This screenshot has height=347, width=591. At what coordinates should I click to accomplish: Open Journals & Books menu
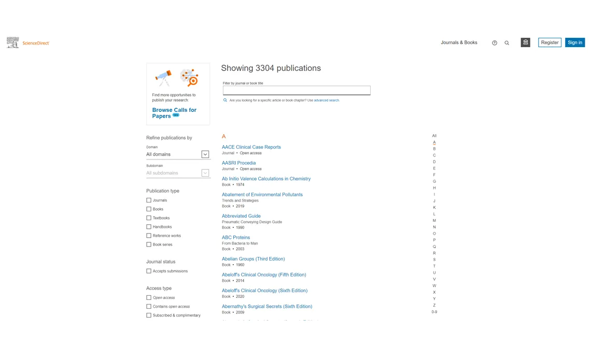(x=459, y=42)
